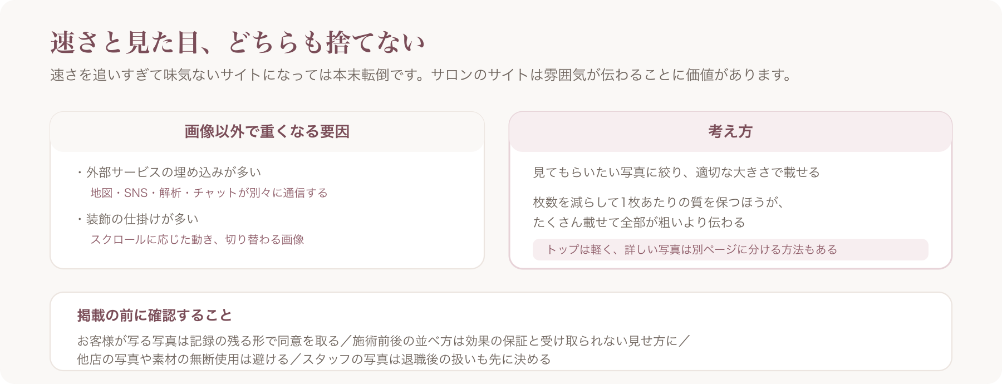The height and width of the screenshot is (384, 1002).
Task: Click the note 地図・SNS・解析・チャットが別々に通信する
Action: click(209, 193)
